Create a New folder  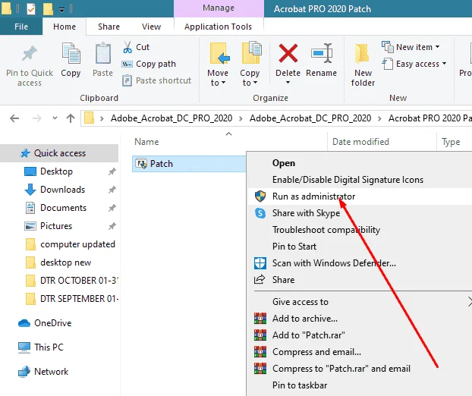click(363, 64)
